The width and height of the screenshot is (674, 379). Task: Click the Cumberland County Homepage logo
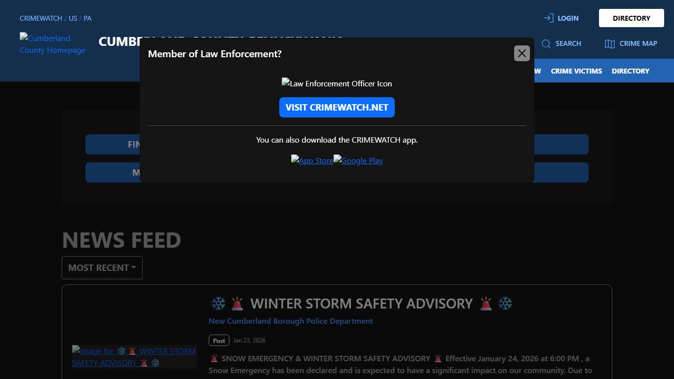click(x=52, y=44)
